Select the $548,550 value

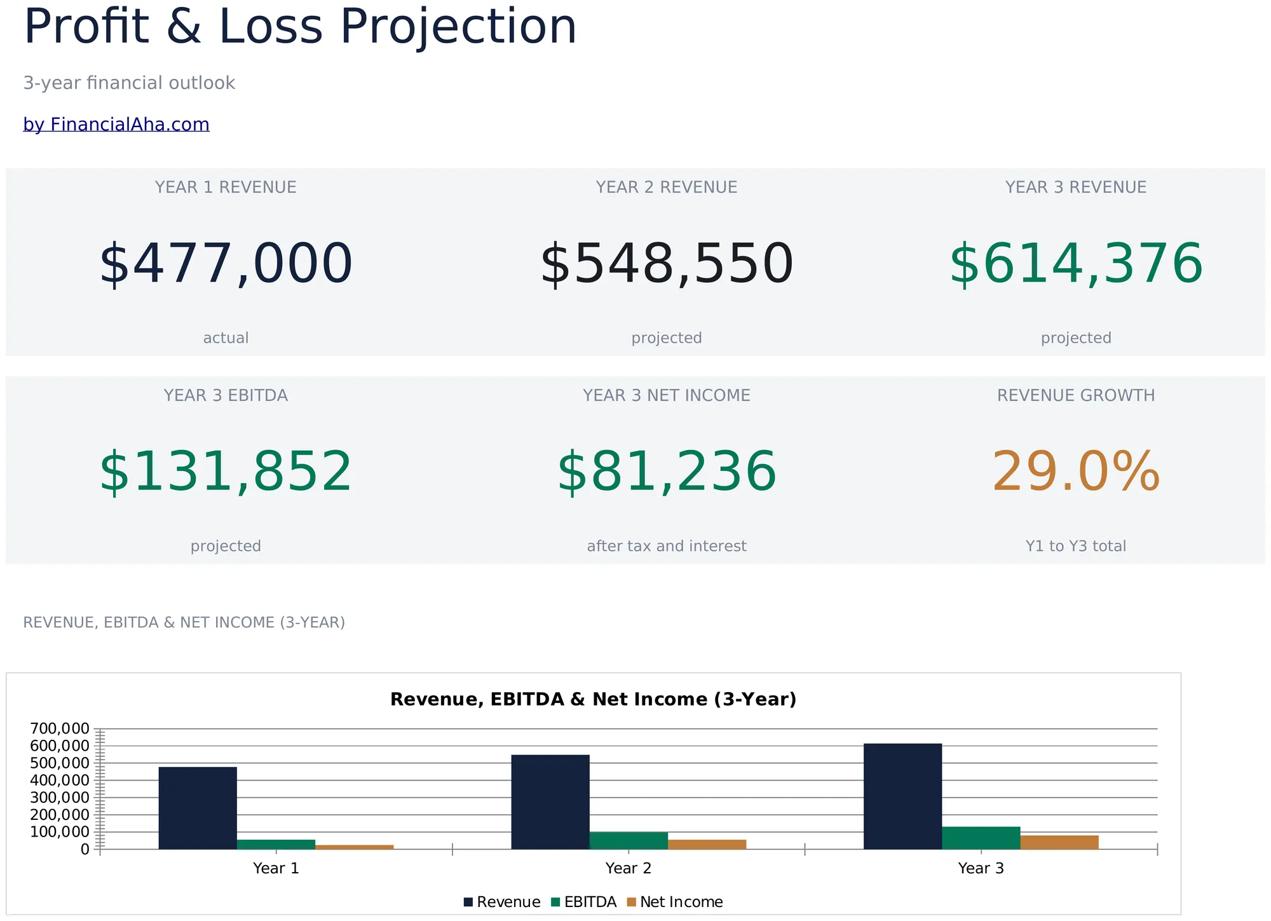[x=667, y=264]
